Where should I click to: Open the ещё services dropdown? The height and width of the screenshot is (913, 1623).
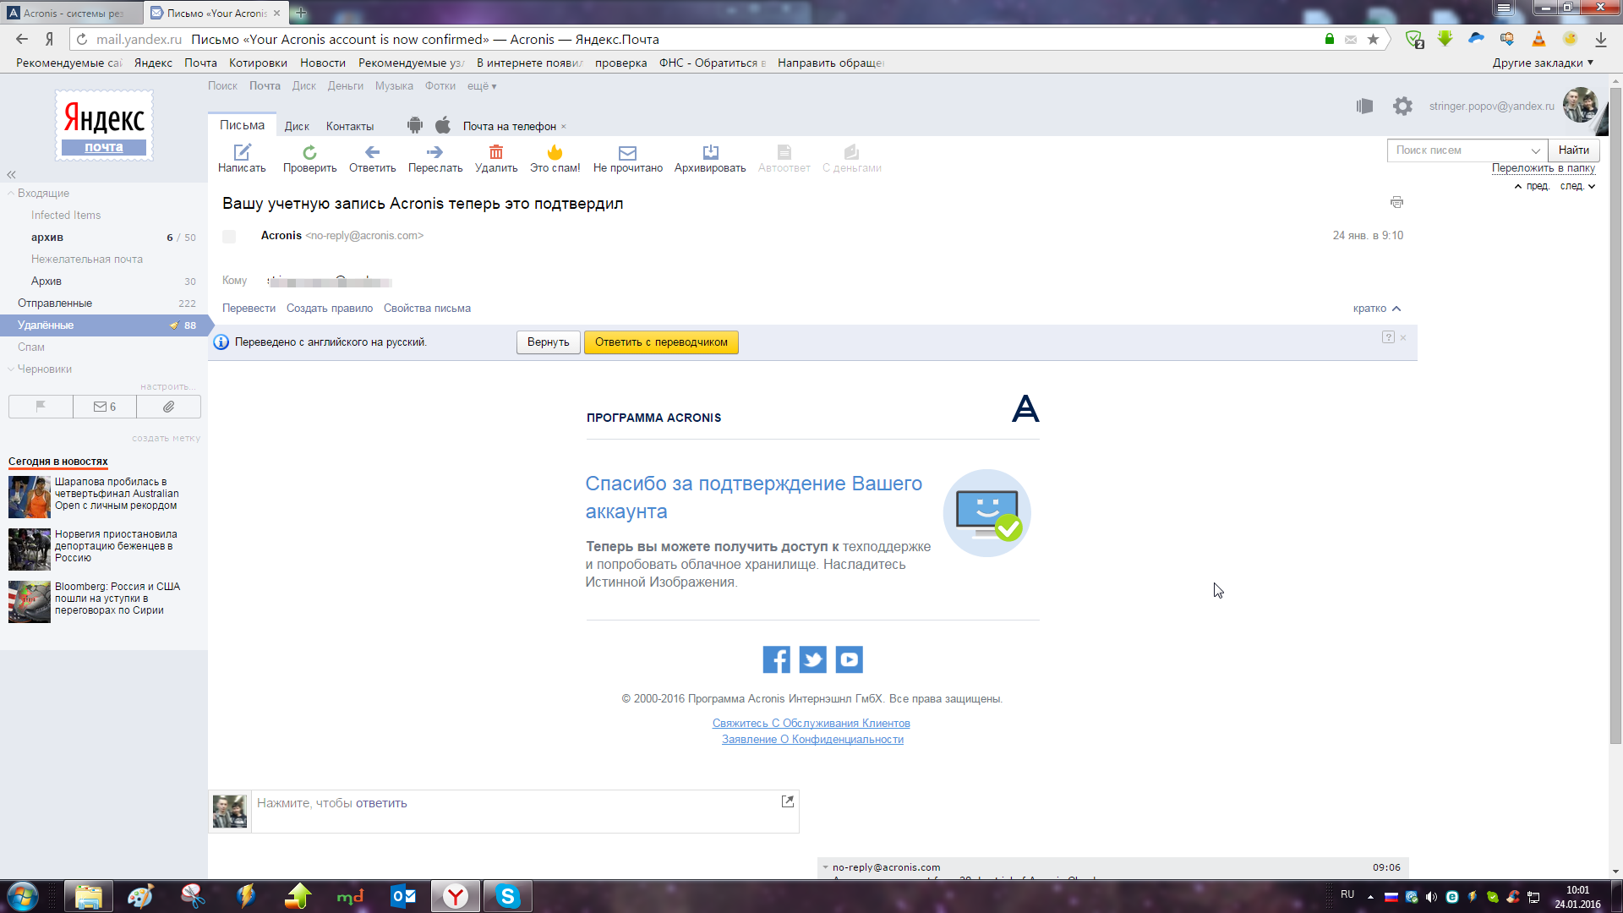[482, 86]
